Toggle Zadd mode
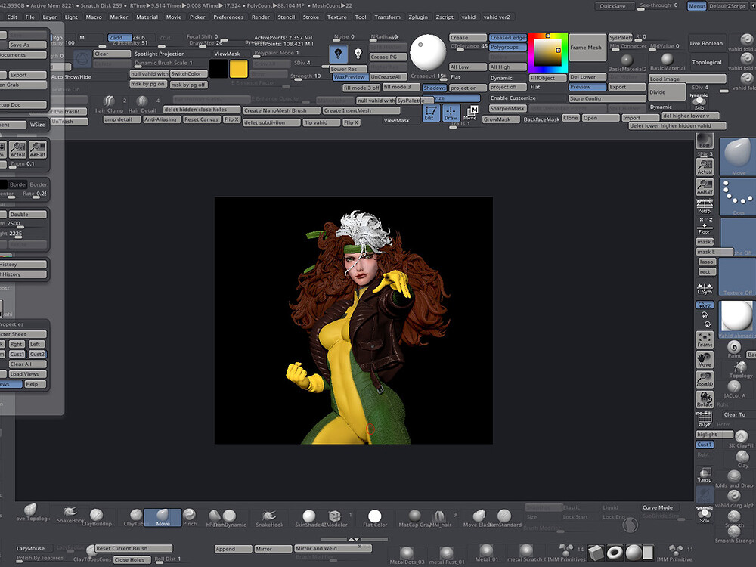This screenshot has height=567, width=756. [x=119, y=37]
